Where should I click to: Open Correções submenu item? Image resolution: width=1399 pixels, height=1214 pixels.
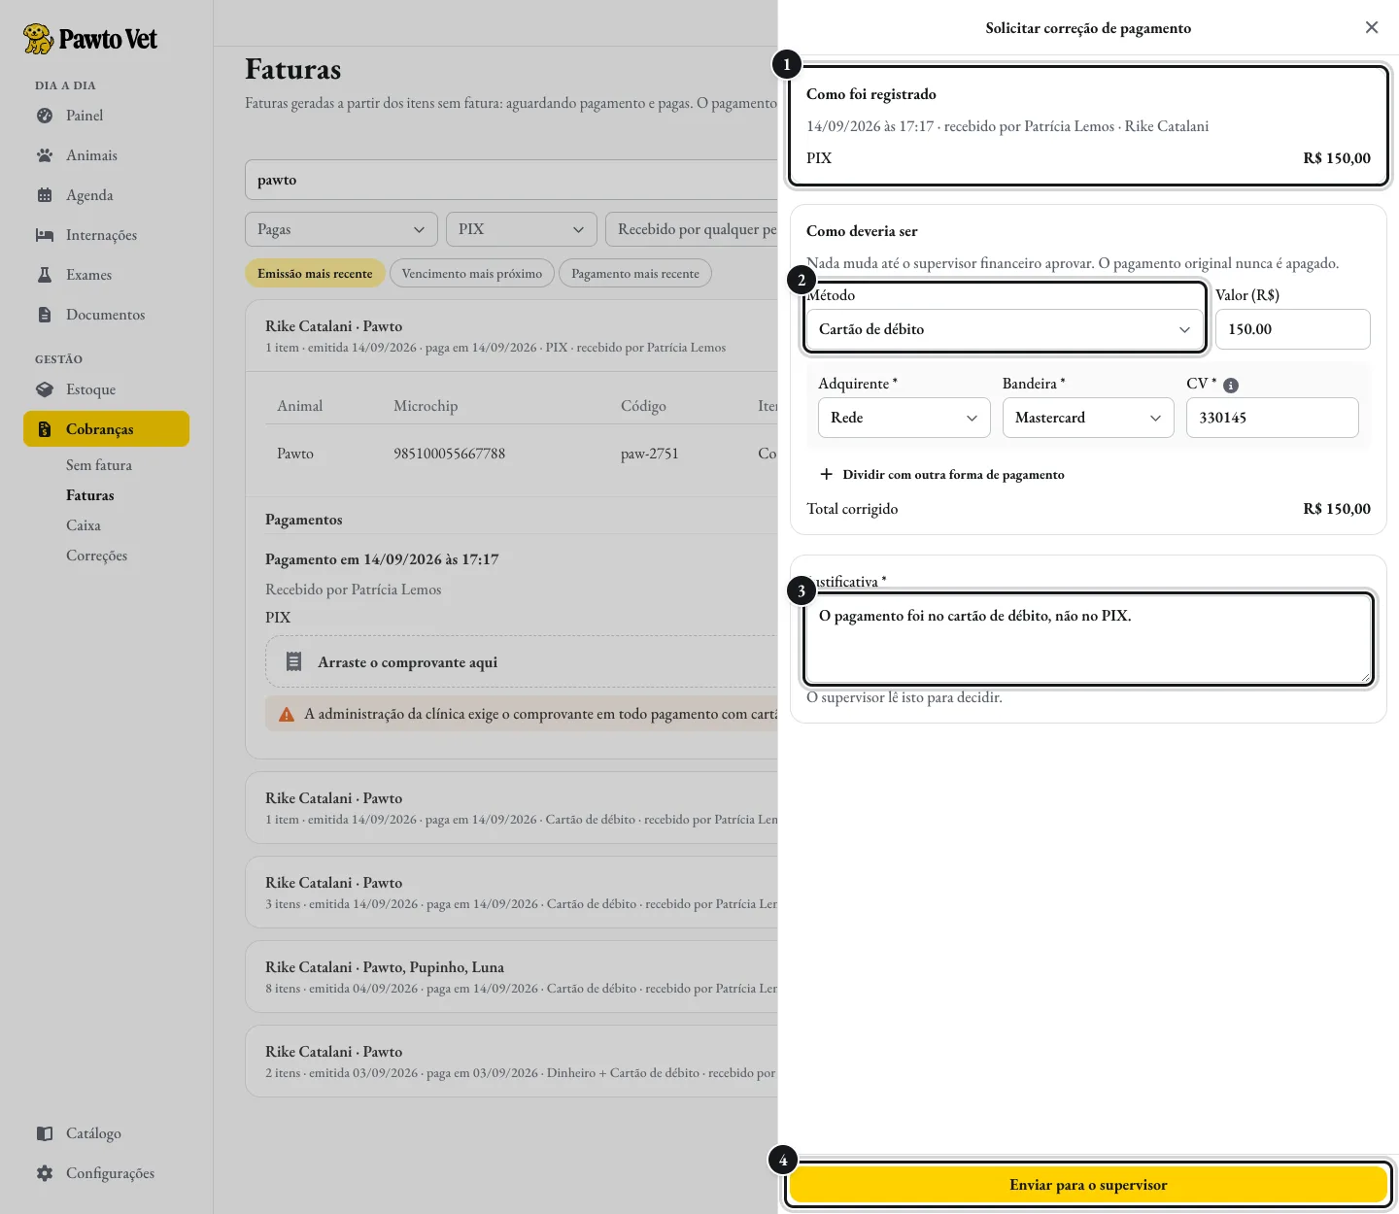96,556
